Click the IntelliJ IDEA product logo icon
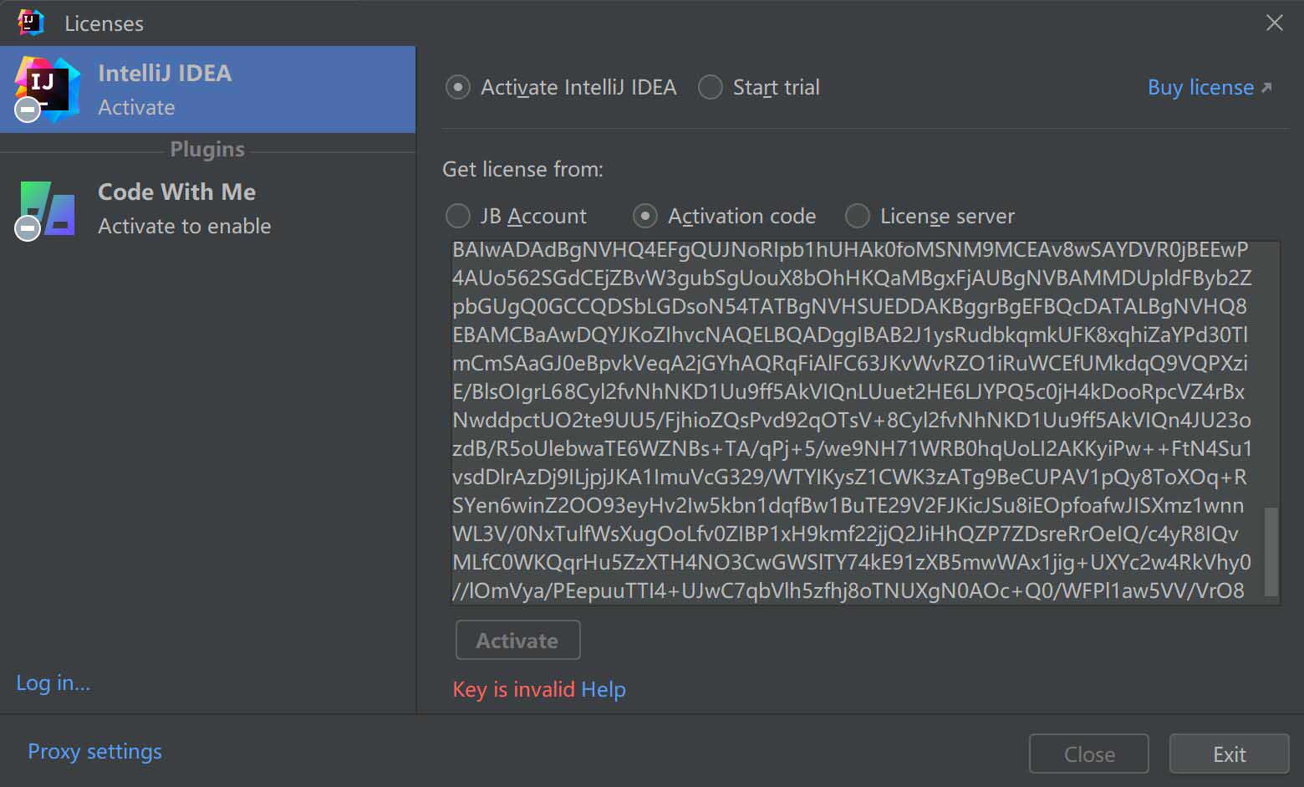This screenshot has width=1304, height=787. point(48,89)
